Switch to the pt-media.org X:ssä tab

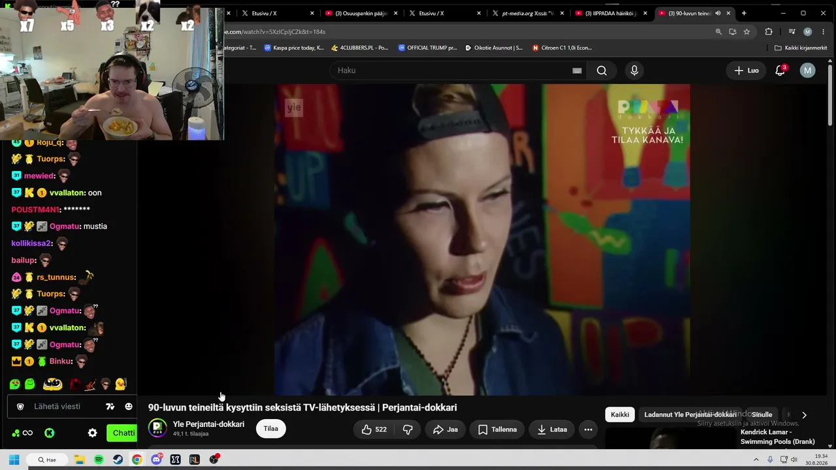[x=528, y=13]
